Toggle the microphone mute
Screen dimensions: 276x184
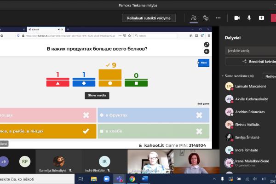[249, 18]
